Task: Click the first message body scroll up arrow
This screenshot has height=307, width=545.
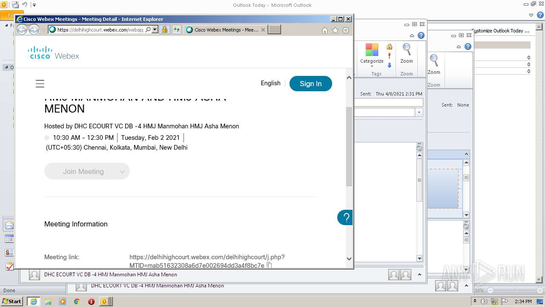Action: pos(419,155)
